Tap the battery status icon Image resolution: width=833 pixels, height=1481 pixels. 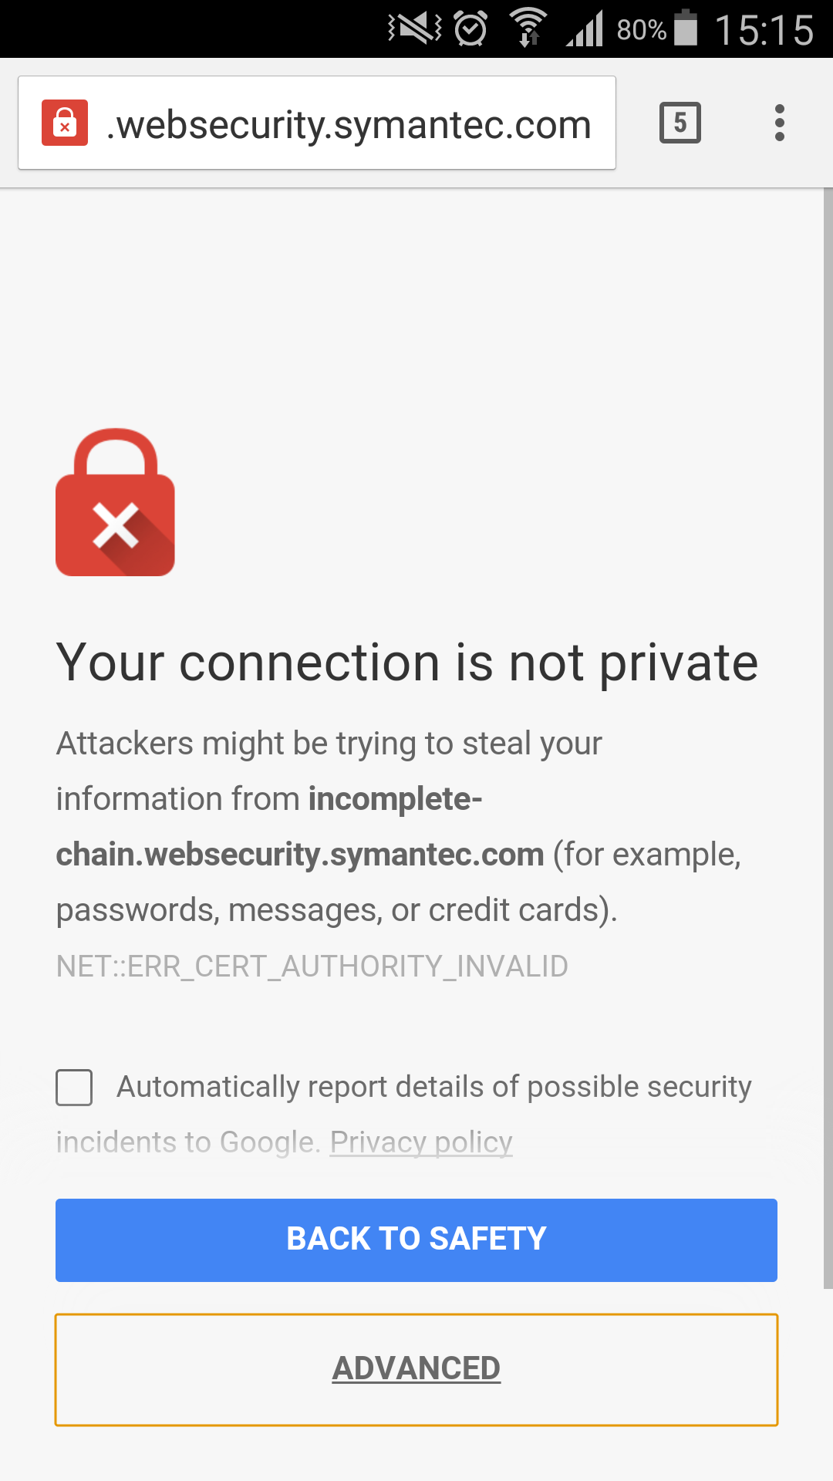tap(686, 28)
